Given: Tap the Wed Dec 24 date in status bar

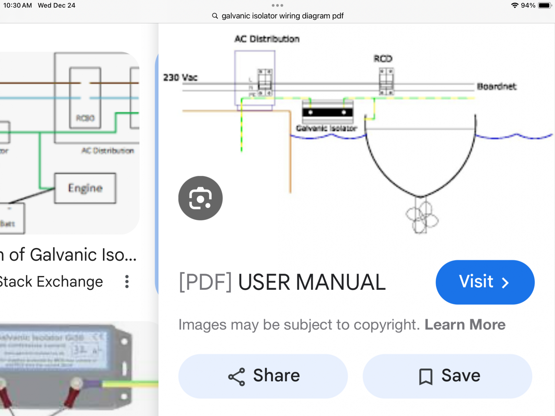Looking at the screenshot, I should tap(57, 6).
